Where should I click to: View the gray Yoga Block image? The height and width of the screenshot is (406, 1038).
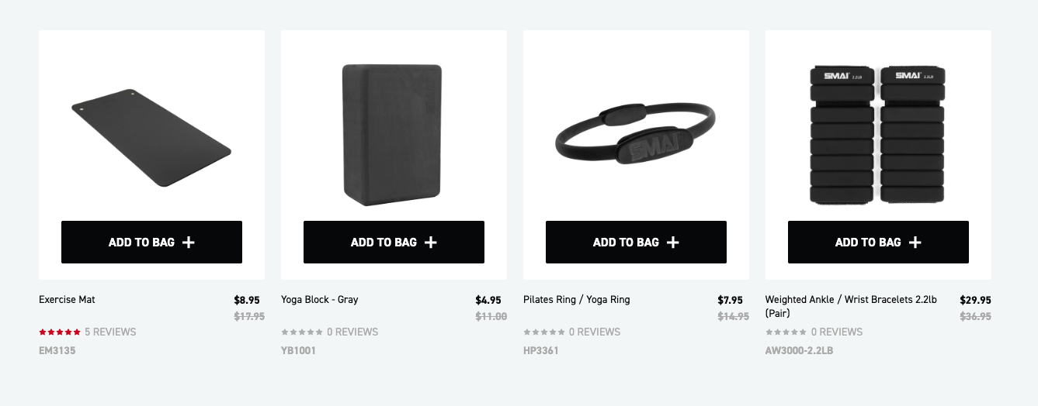[x=393, y=134]
